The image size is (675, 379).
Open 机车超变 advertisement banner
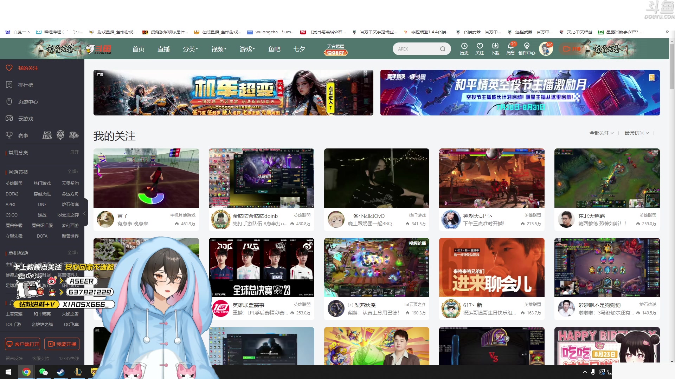tap(233, 93)
